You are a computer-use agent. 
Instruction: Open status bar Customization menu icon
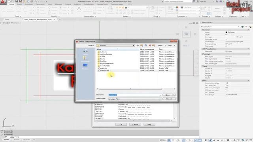[251, 140]
